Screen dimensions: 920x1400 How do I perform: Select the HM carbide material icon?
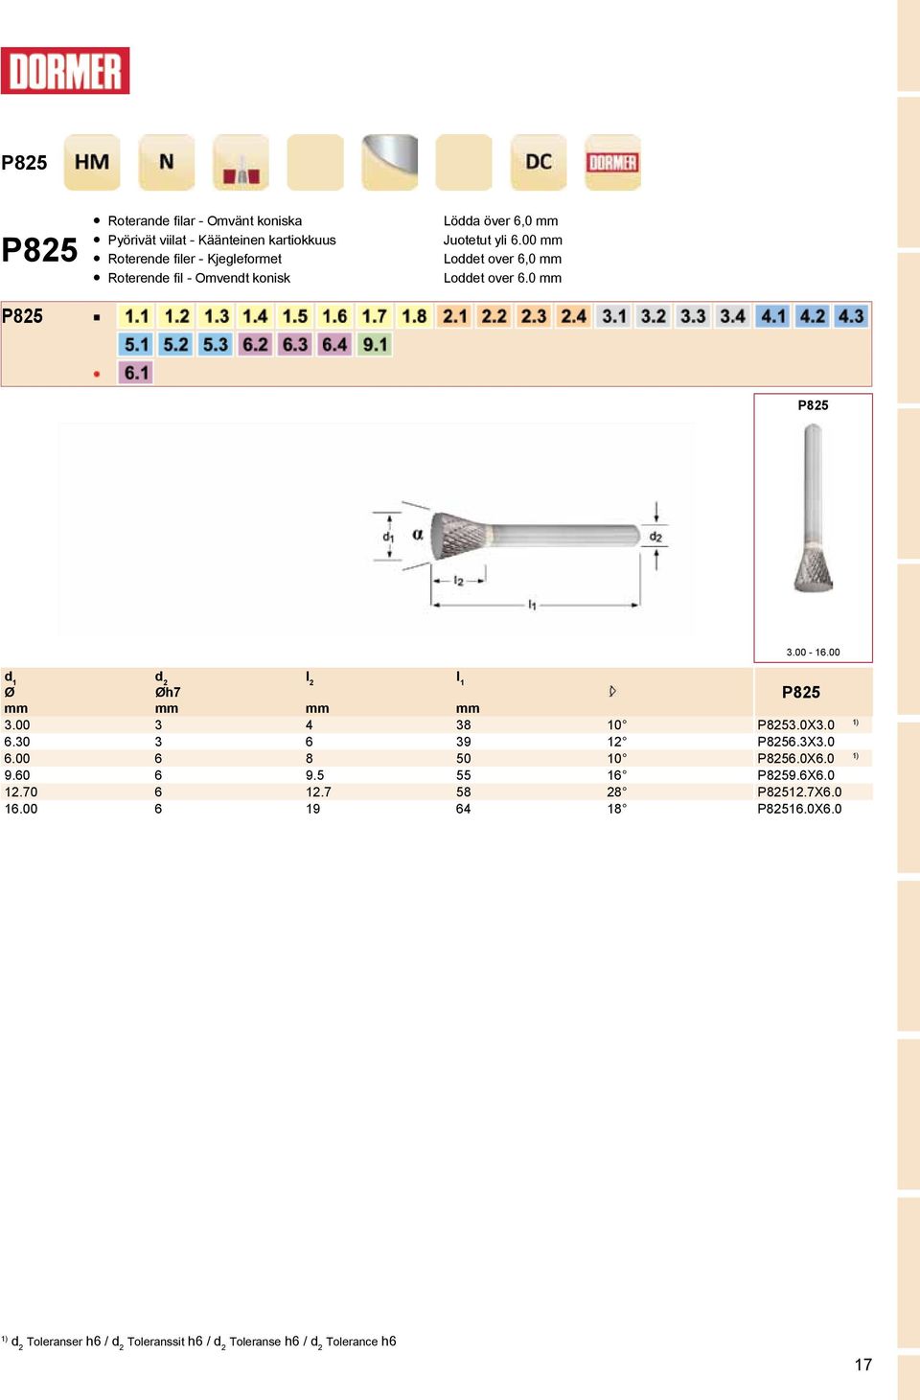(x=92, y=162)
